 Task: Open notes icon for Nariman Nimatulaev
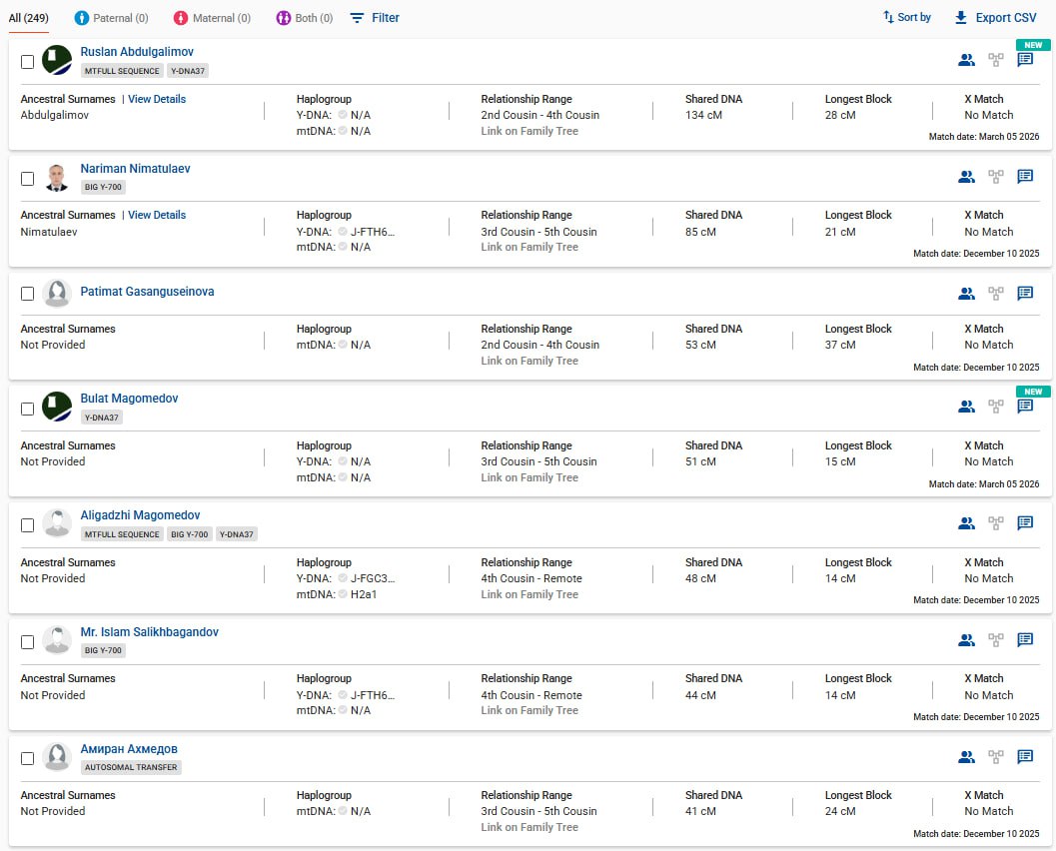click(x=1025, y=177)
